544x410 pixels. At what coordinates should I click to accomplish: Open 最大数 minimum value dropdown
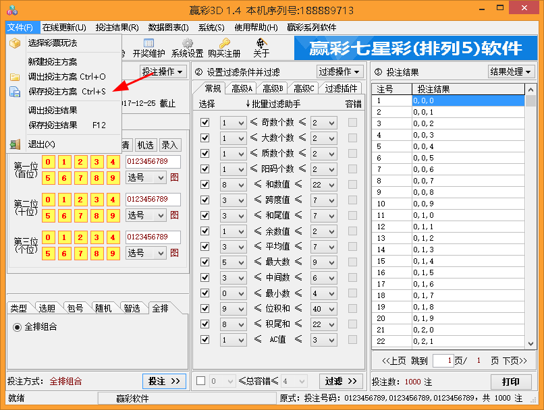(233, 262)
